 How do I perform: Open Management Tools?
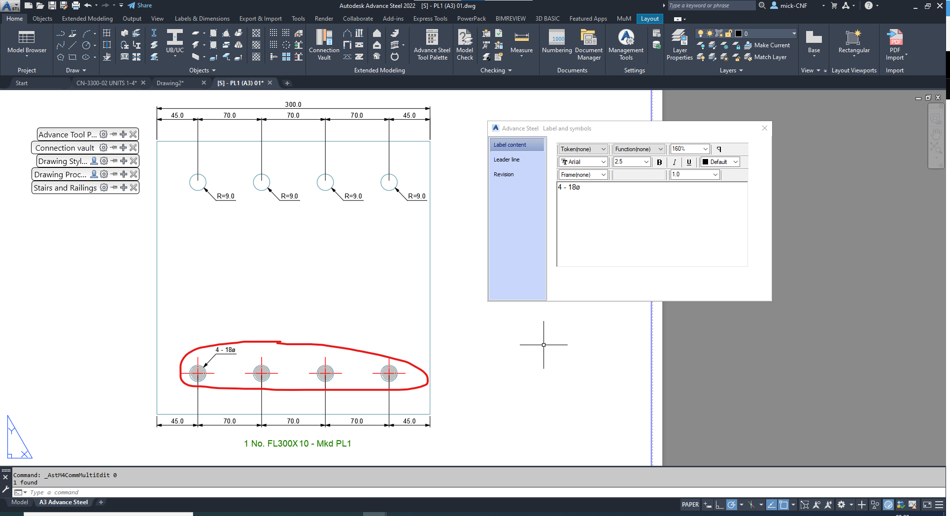pos(626,44)
